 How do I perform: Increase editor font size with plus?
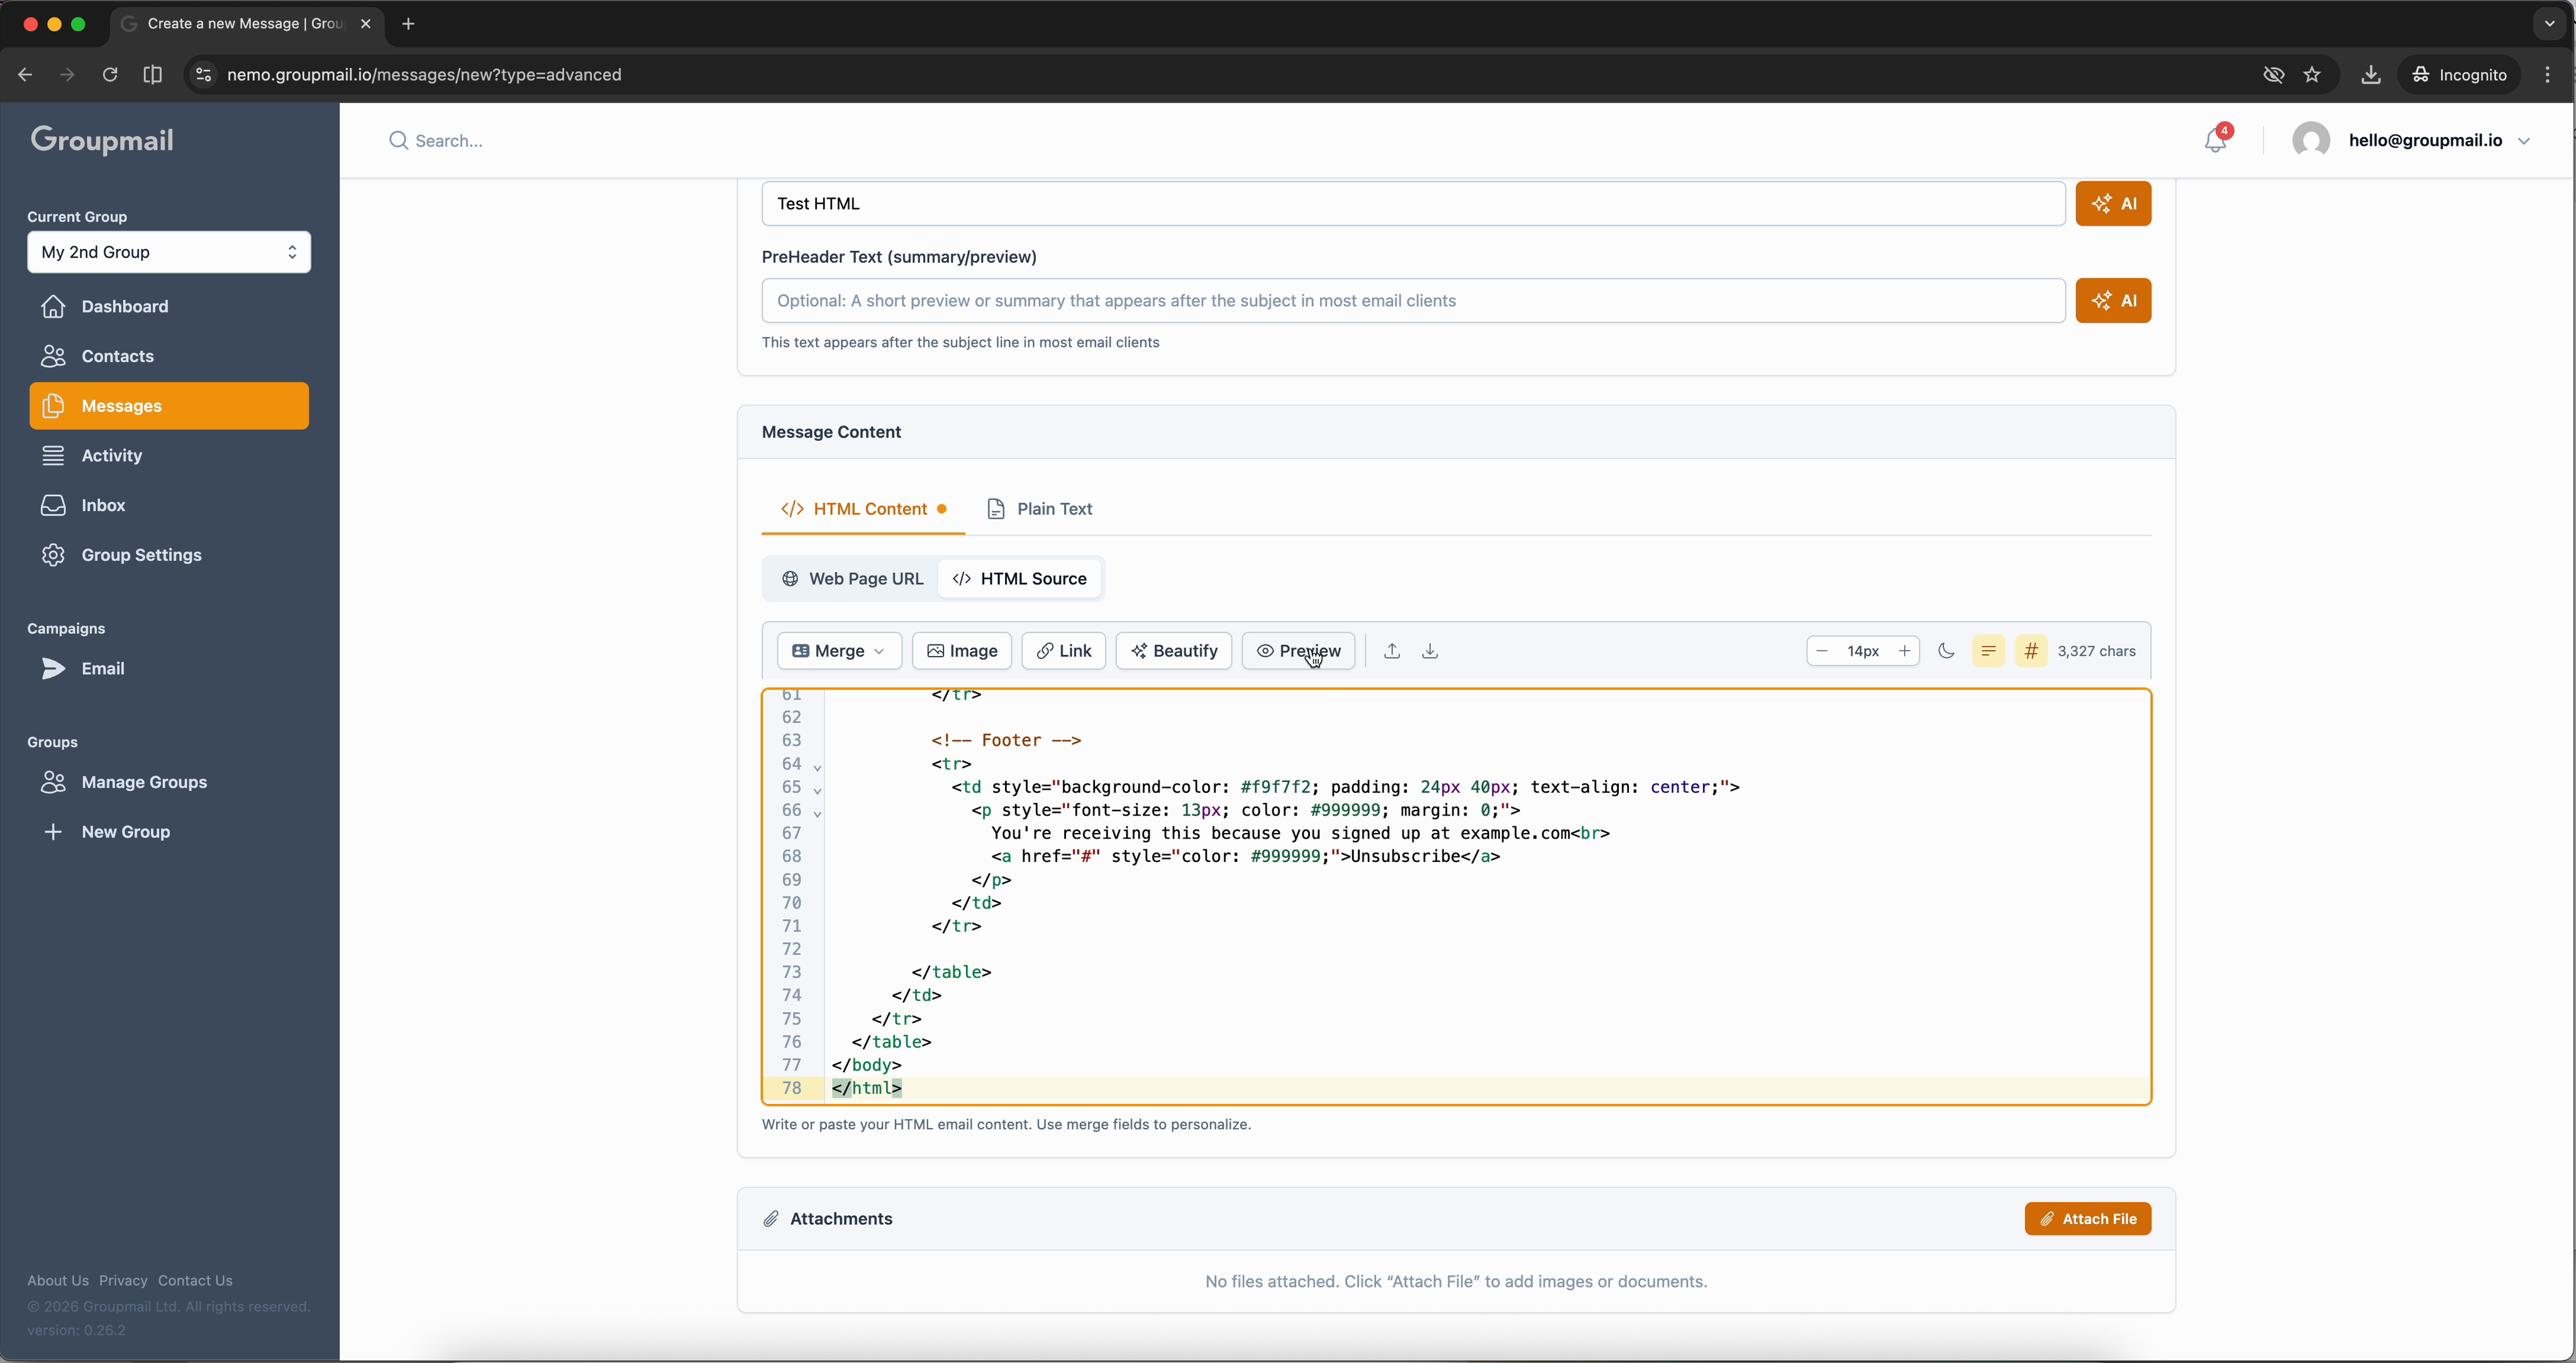pos(1904,651)
